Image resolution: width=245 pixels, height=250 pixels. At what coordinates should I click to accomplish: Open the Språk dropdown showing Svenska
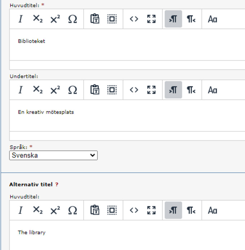coord(53,155)
